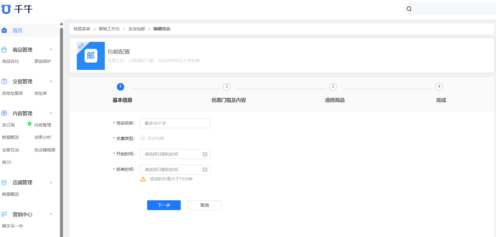Viewport: 496px width, 237px height.
Task: Click the 商品管理 shopping bag icon
Action: click(4, 50)
